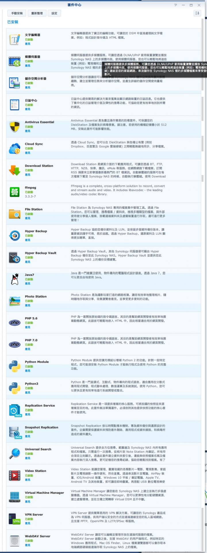
Task: Select the WebDAV Server globe icon
Action: pyautogui.click(x=14, y=541)
